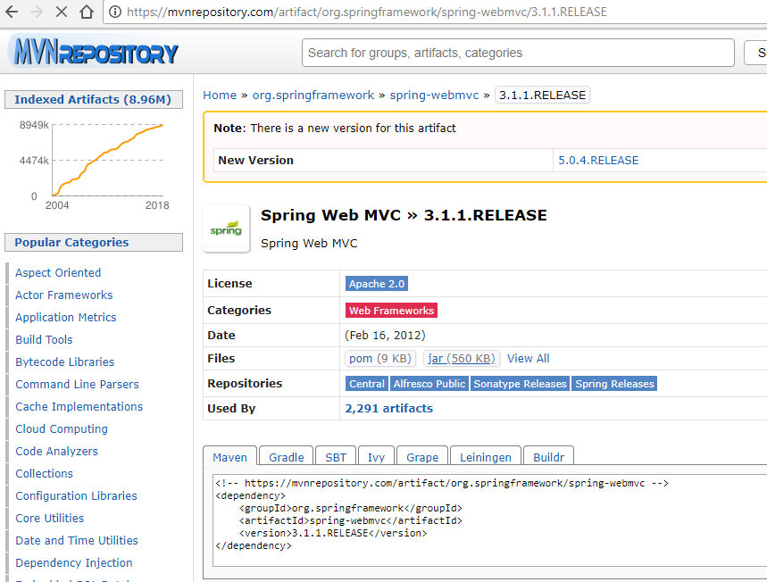Download the pom (9 KB) file
767x582 pixels.
click(x=380, y=359)
